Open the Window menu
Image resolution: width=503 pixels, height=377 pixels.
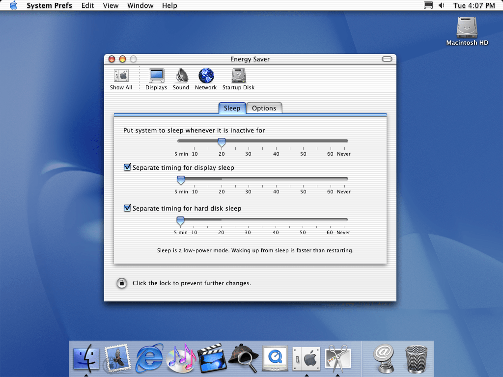coord(140,5)
